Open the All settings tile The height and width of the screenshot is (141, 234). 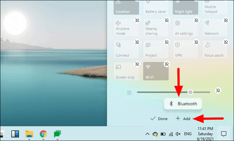coord(185,27)
